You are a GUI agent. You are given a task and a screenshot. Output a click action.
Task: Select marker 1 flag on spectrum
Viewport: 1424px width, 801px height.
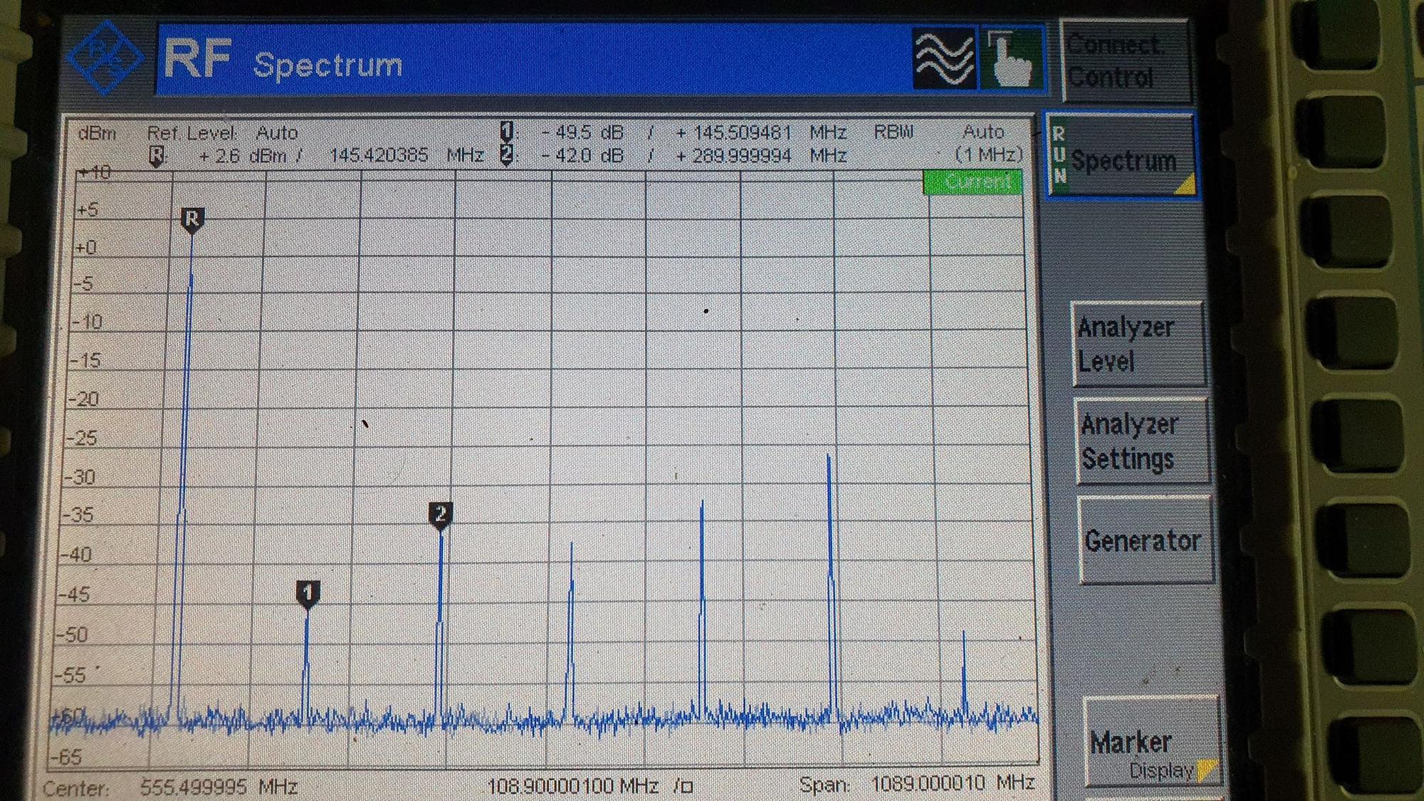(308, 594)
